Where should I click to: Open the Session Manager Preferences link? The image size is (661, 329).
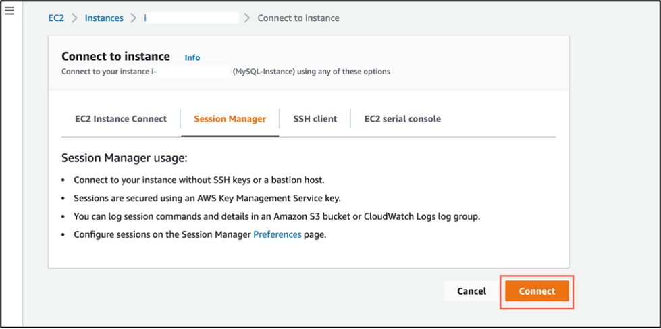click(277, 235)
